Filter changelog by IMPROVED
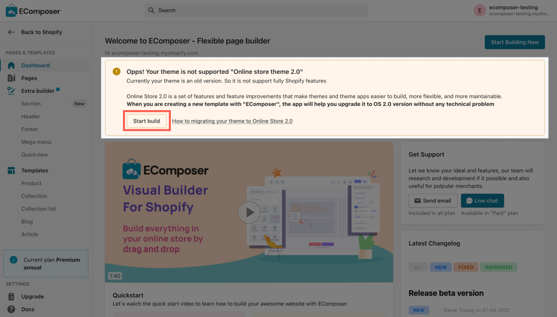The image size is (557, 317). point(499,267)
